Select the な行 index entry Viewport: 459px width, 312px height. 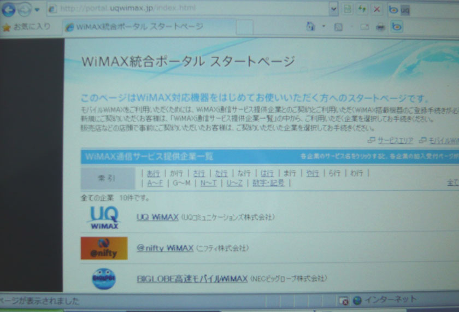click(244, 174)
